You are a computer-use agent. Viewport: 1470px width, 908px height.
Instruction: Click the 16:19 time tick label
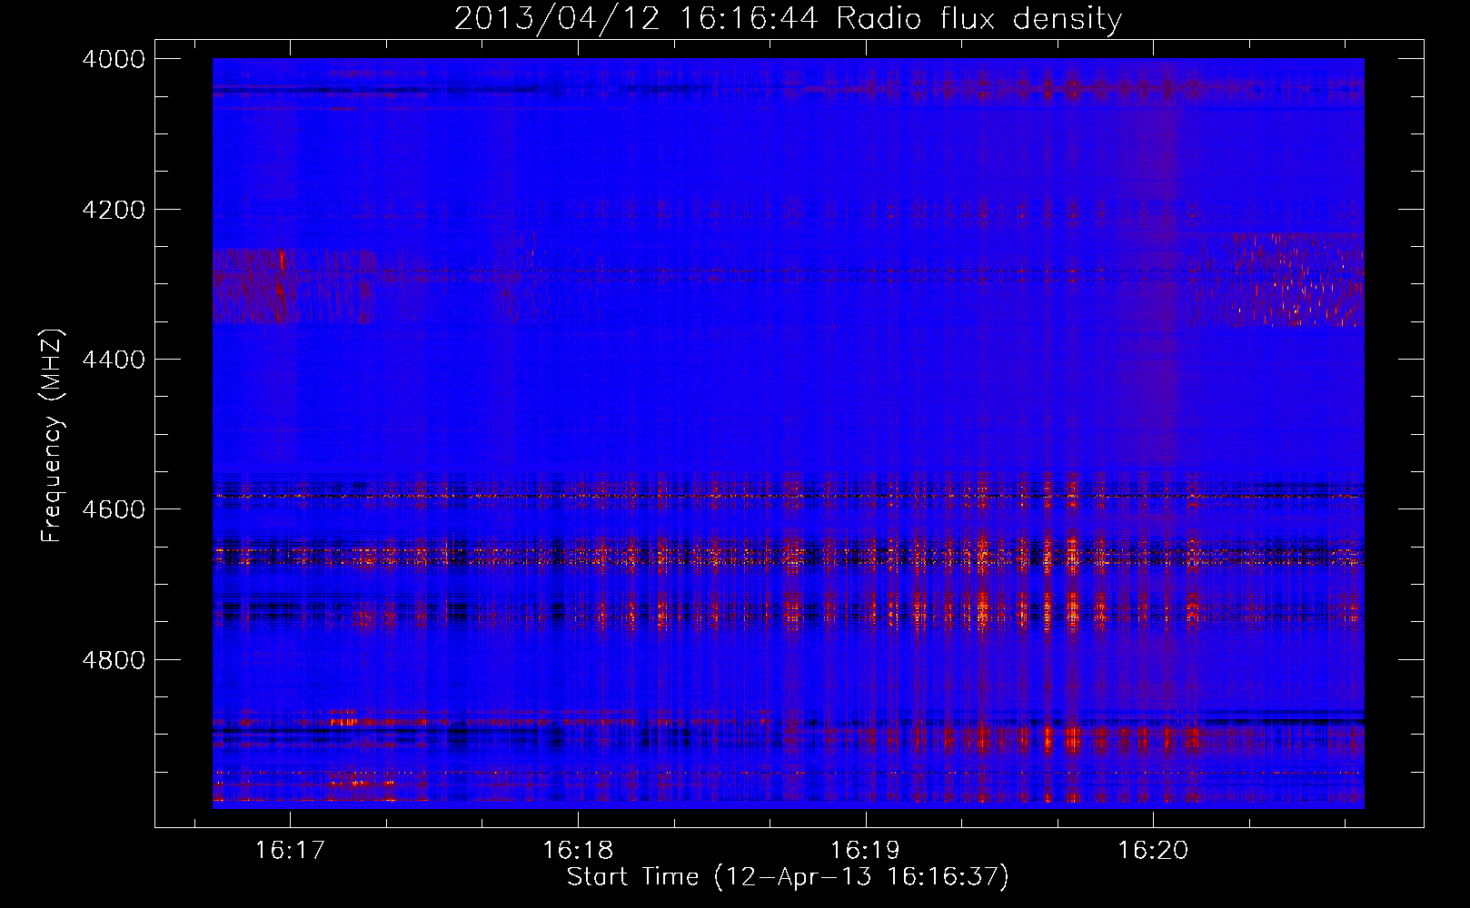[865, 850]
